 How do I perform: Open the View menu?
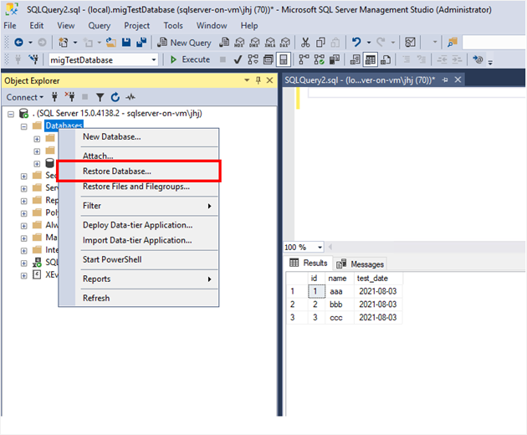pyautogui.click(x=66, y=26)
